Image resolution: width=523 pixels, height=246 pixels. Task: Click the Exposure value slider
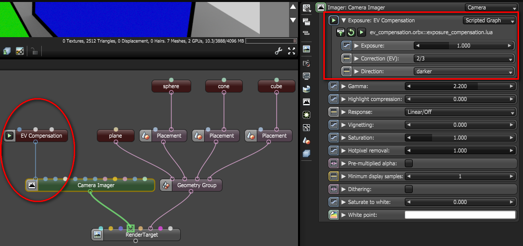coord(463,46)
